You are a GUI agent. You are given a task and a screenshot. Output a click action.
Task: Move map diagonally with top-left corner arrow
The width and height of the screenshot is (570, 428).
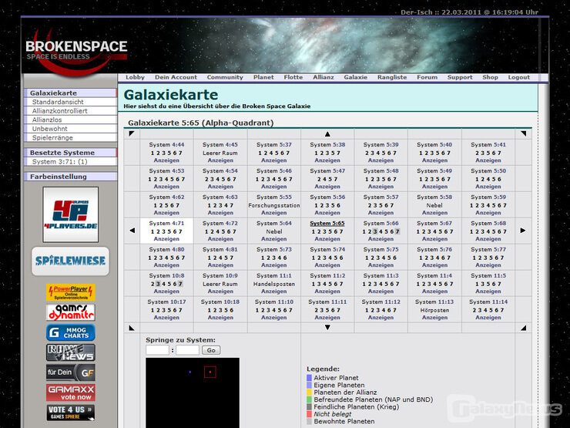click(132, 133)
